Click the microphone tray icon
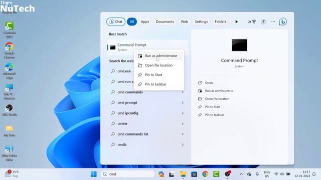 coord(257,174)
